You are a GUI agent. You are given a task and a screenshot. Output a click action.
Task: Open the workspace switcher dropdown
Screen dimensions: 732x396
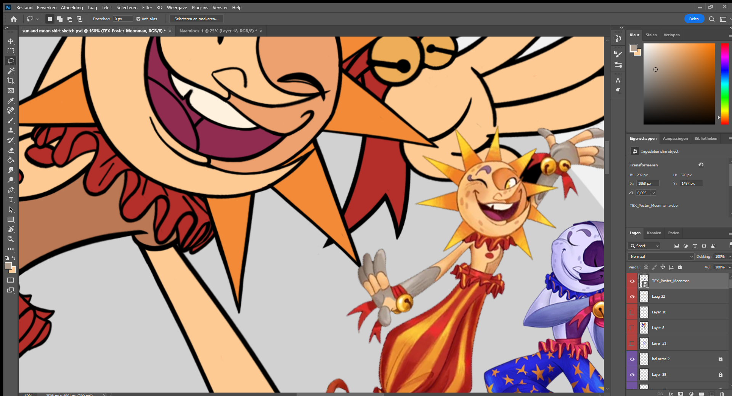[724, 19]
